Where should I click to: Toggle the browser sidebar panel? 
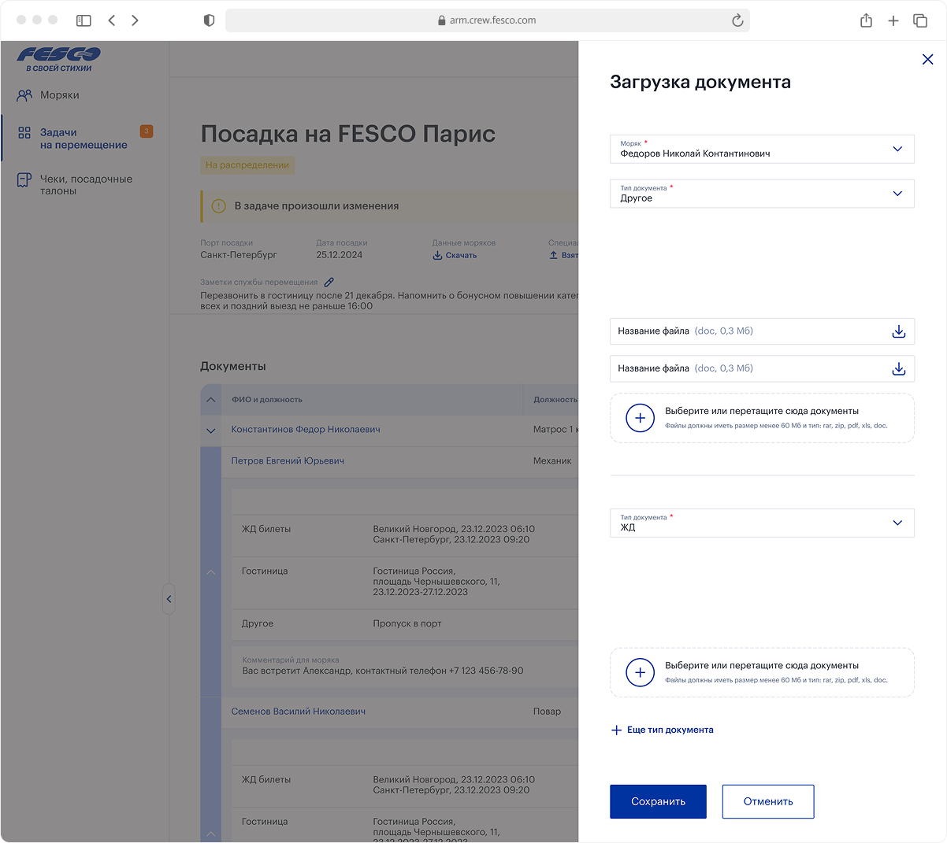pyautogui.click(x=84, y=20)
